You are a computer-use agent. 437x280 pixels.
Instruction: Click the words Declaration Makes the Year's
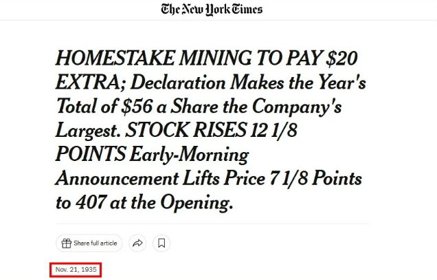[248, 83]
